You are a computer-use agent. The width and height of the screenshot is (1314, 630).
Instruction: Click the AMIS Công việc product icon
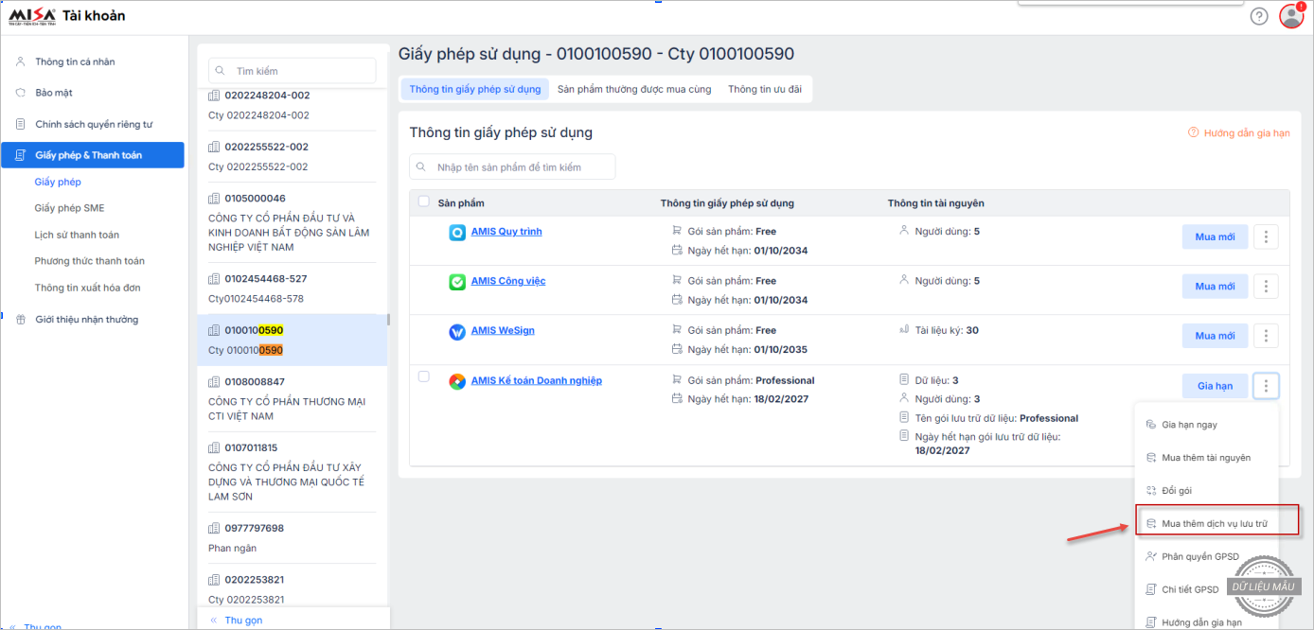coord(456,282)
